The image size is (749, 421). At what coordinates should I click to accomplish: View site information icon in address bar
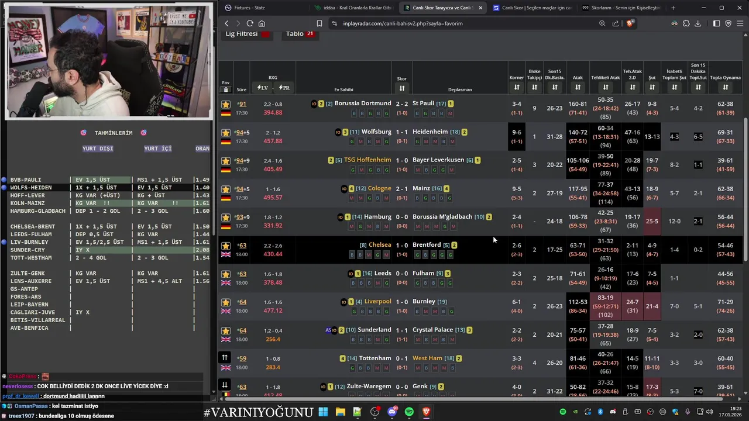click(335, 23)
